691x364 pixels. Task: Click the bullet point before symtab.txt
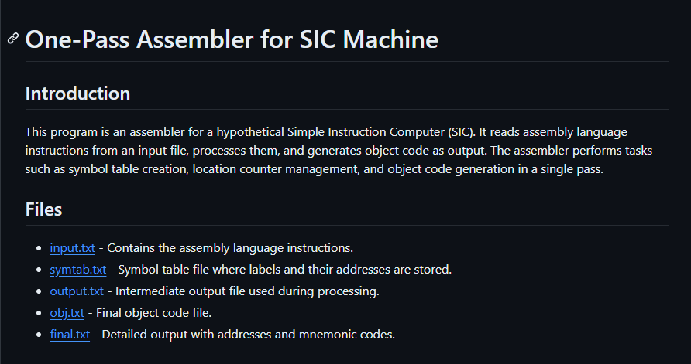[39, 270]
